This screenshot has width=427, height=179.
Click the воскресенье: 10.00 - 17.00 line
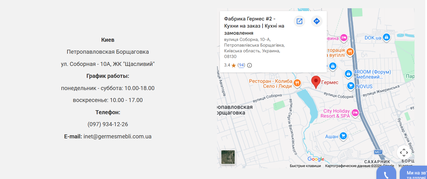(x=108, y=100)
